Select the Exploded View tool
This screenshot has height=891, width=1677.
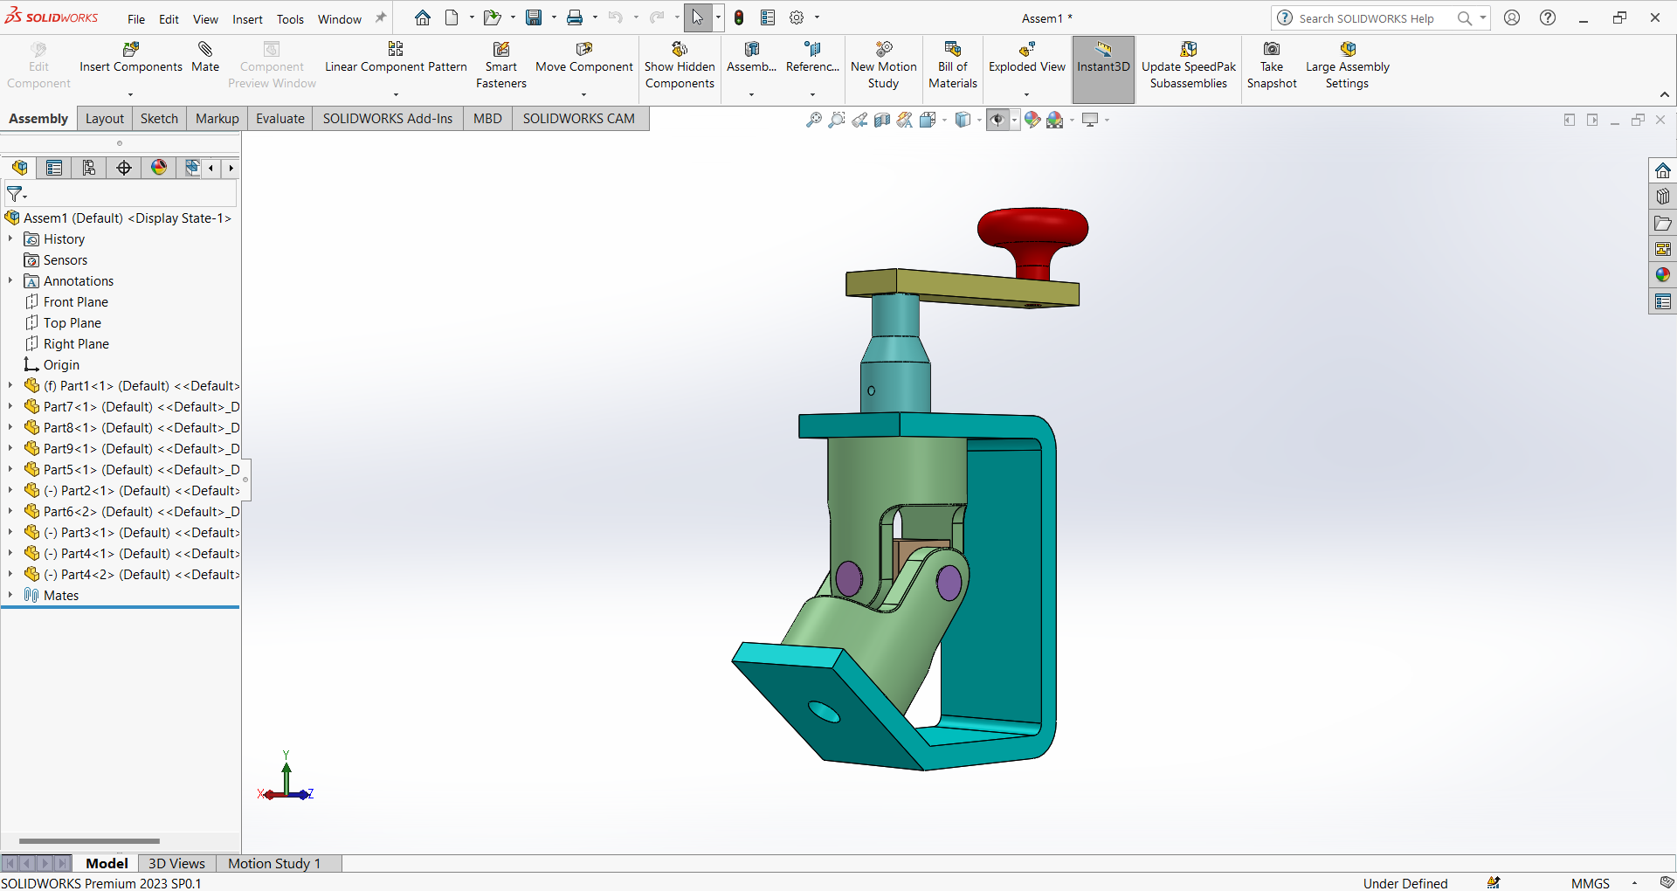pos(1026,50)
